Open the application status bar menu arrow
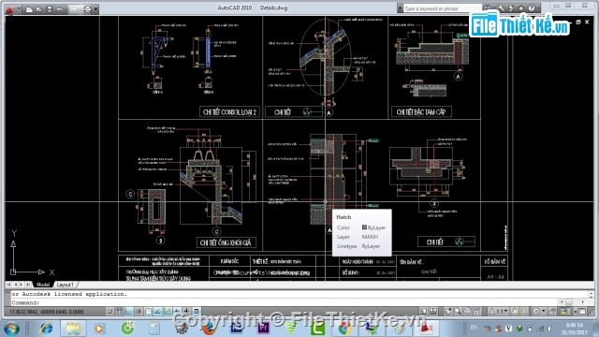 (x=576, y=312)
